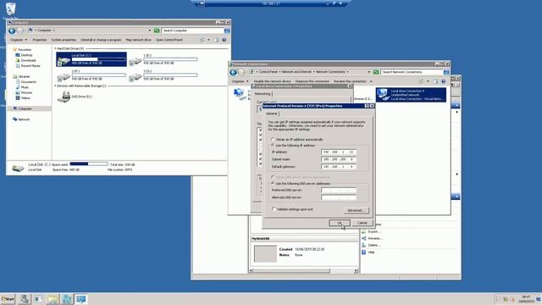Click Diagnose this connection
This screenshot has height=305, width=542.
pos(312,81)
